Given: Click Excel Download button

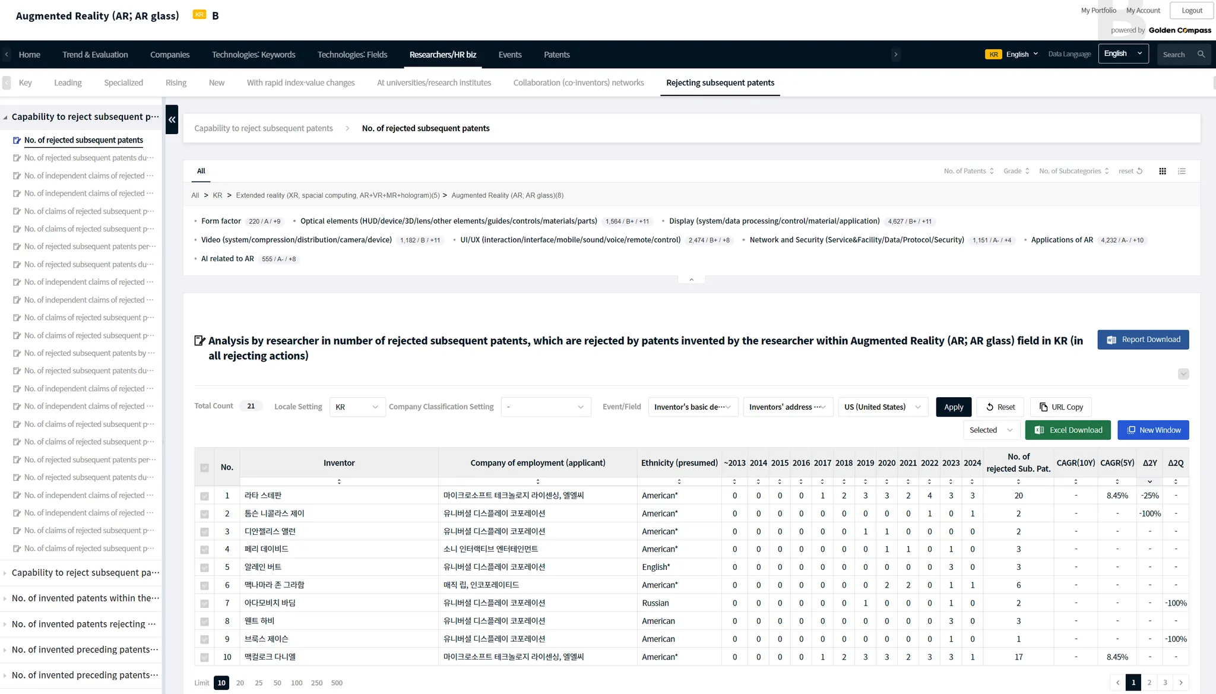Looking at the screenshot, I should 1068,430.
